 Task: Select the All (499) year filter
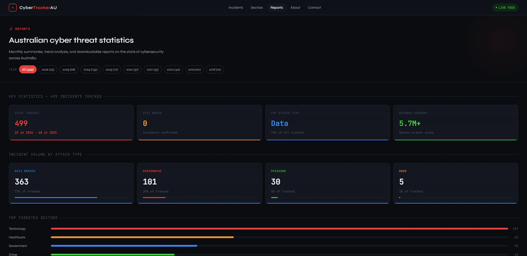coord(28,70)
